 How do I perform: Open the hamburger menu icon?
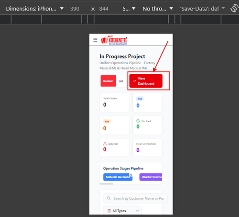coord(95,40)
